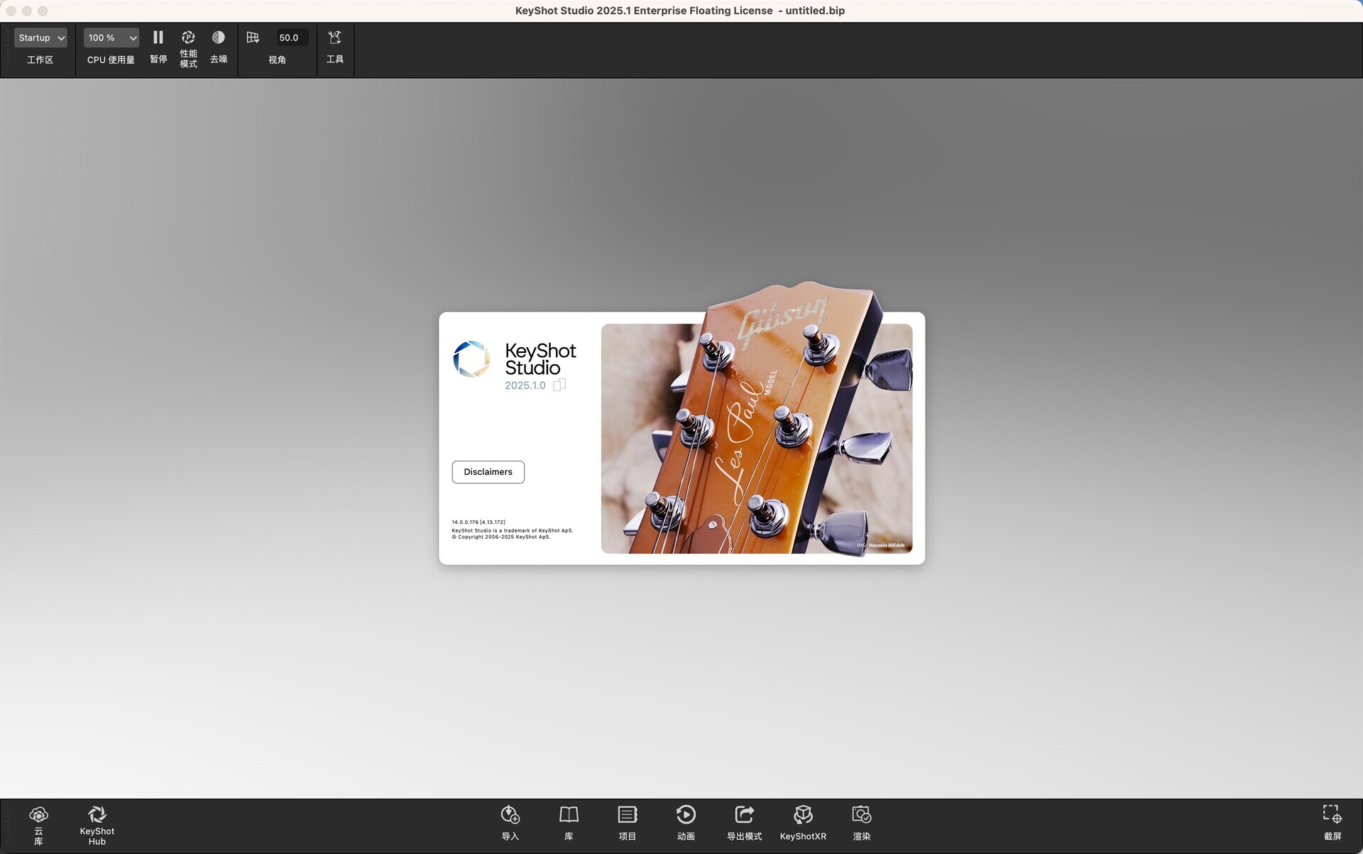Capture a 截屏 screenshot
Image resolution: width=1363 pixels, height=854 pixels.
tap(1331, 822)
